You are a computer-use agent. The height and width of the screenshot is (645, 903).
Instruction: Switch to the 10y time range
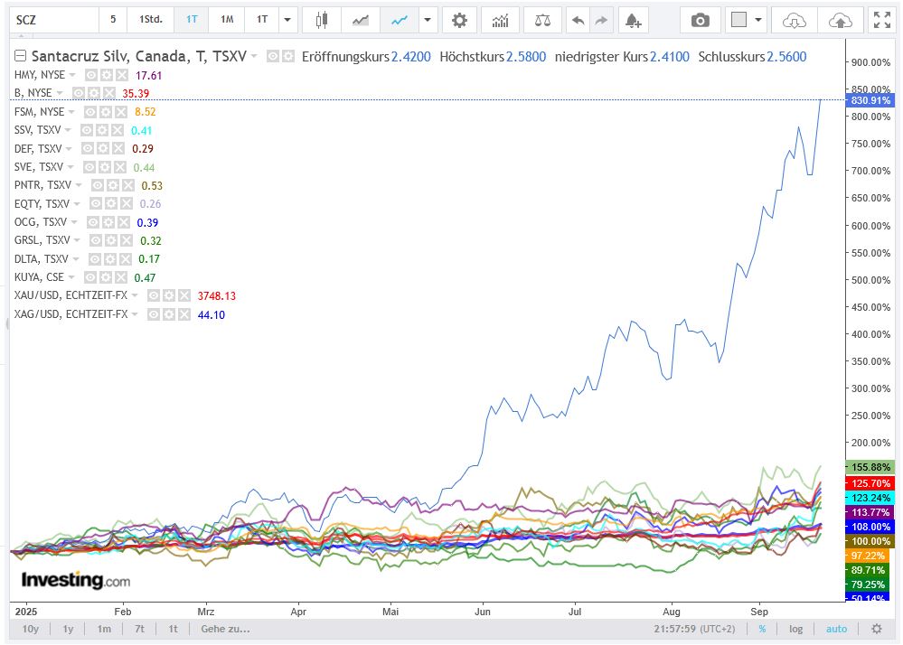point(31,629)
